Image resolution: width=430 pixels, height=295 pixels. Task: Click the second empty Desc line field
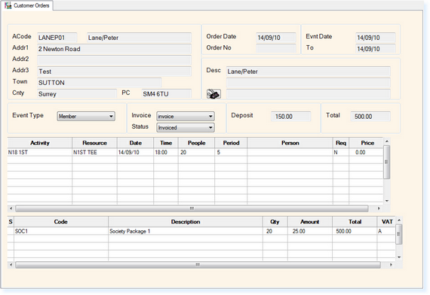pos(309,83)
